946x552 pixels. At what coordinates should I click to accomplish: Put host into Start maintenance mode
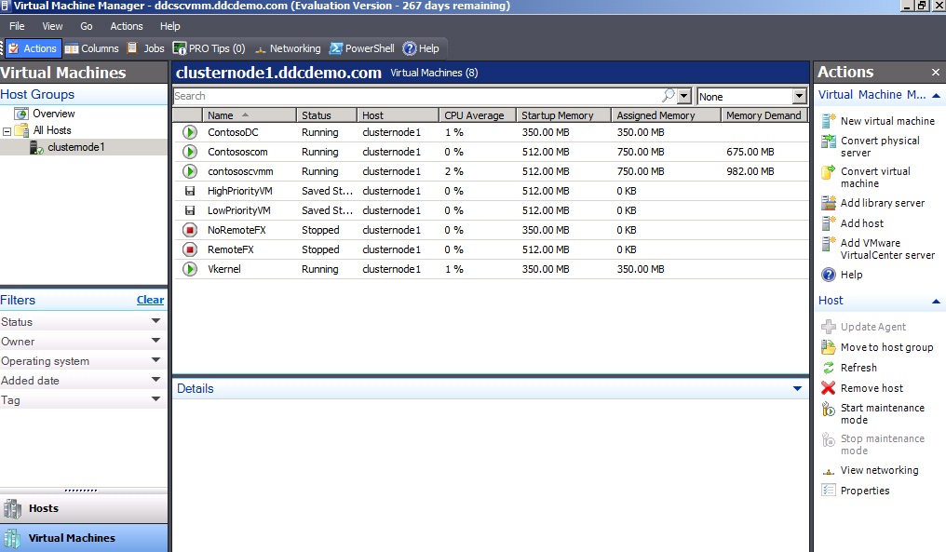tap(879, 412)
